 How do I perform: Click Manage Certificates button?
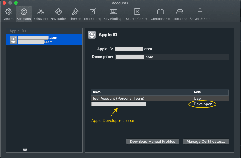click(206, 141)
